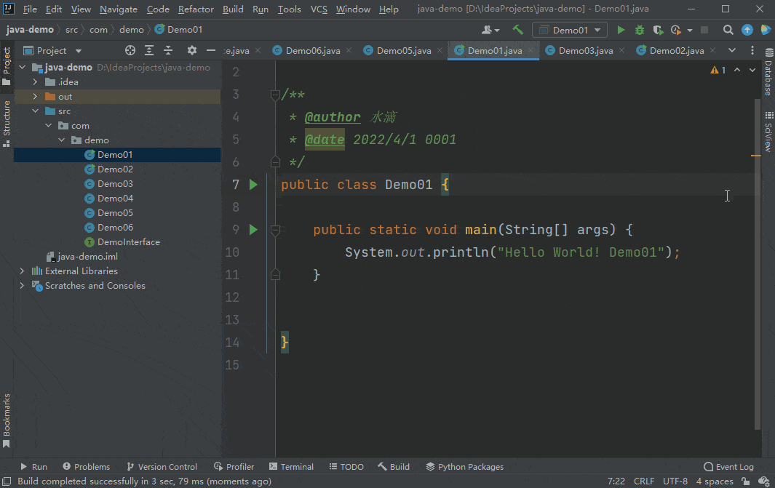
Task: Click the Debug icon in the toolbar
Action: (639, 29)
